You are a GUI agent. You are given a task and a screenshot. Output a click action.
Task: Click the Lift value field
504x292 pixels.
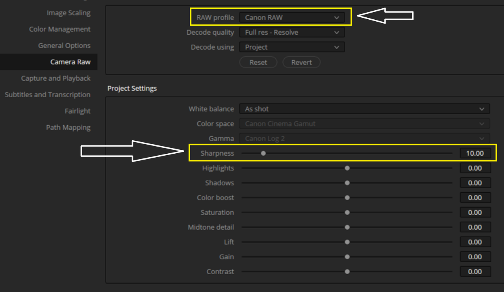click(x=475, y=242)
